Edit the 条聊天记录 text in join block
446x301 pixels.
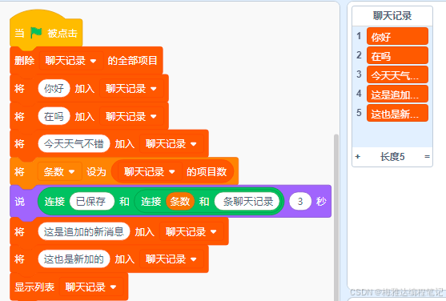pyautogui.click(x=247, y=202)
